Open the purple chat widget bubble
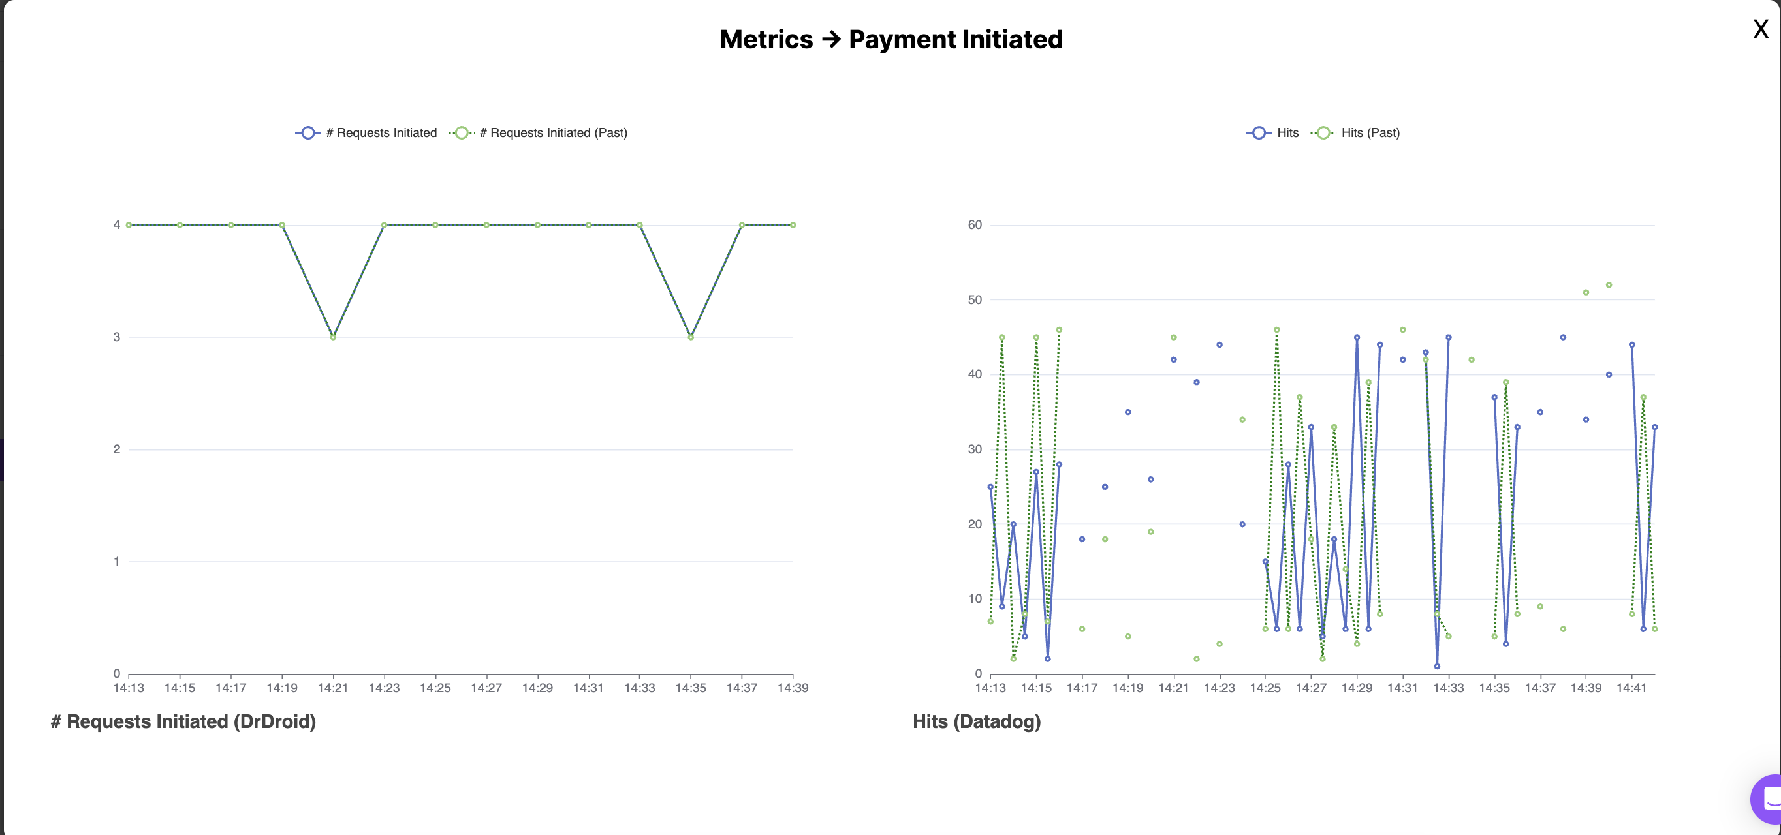The height and width of the screenshot is (835, 1781). tap(1768, 799)
